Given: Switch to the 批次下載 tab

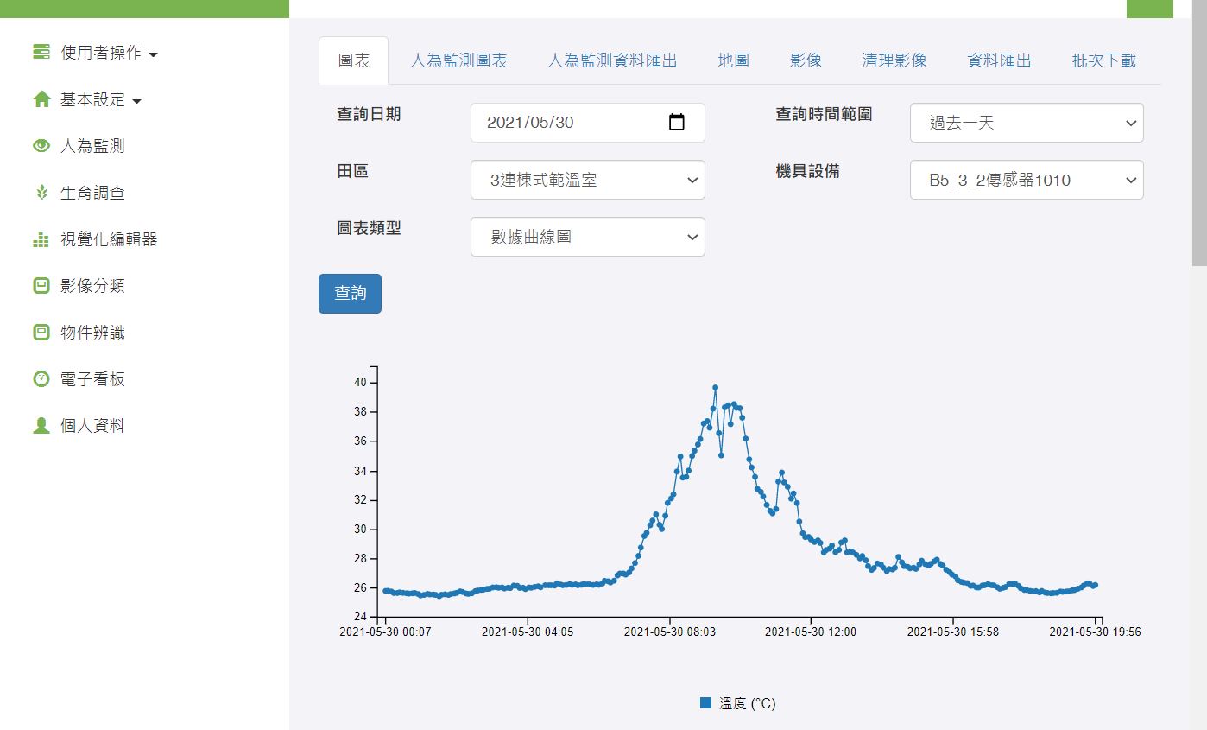Looking at the screenshot, I should (x=1103, y=60).
